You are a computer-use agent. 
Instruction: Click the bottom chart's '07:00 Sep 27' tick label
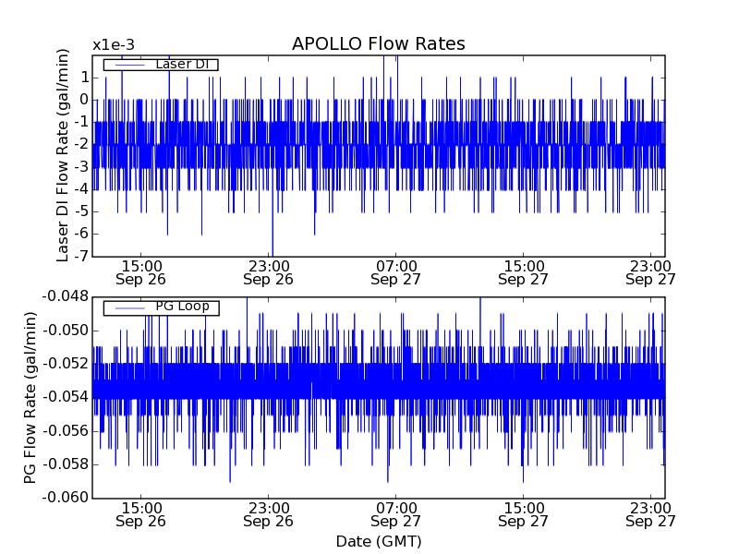(395, 515)
